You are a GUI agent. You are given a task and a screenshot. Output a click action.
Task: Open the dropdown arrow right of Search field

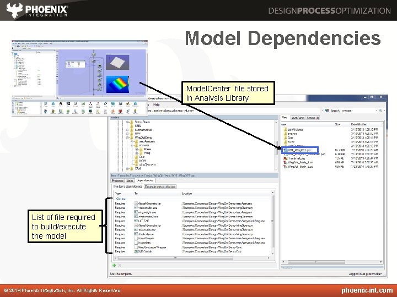[376, 111]
